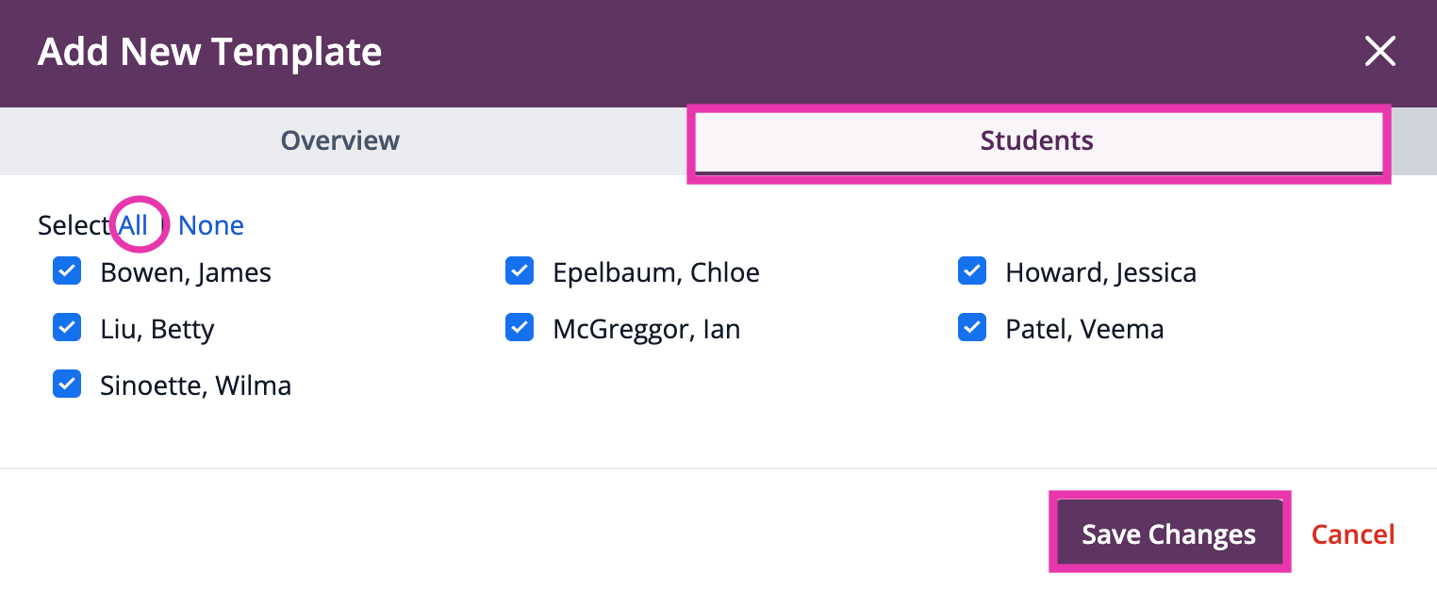This screenshot has width=1437, height=590.
Task: Click the "McGreggor, Ian" name text
Action: click(x=647, y=329)
